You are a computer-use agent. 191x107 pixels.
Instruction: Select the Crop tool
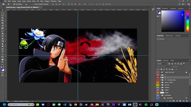click(x=2, y=21)
